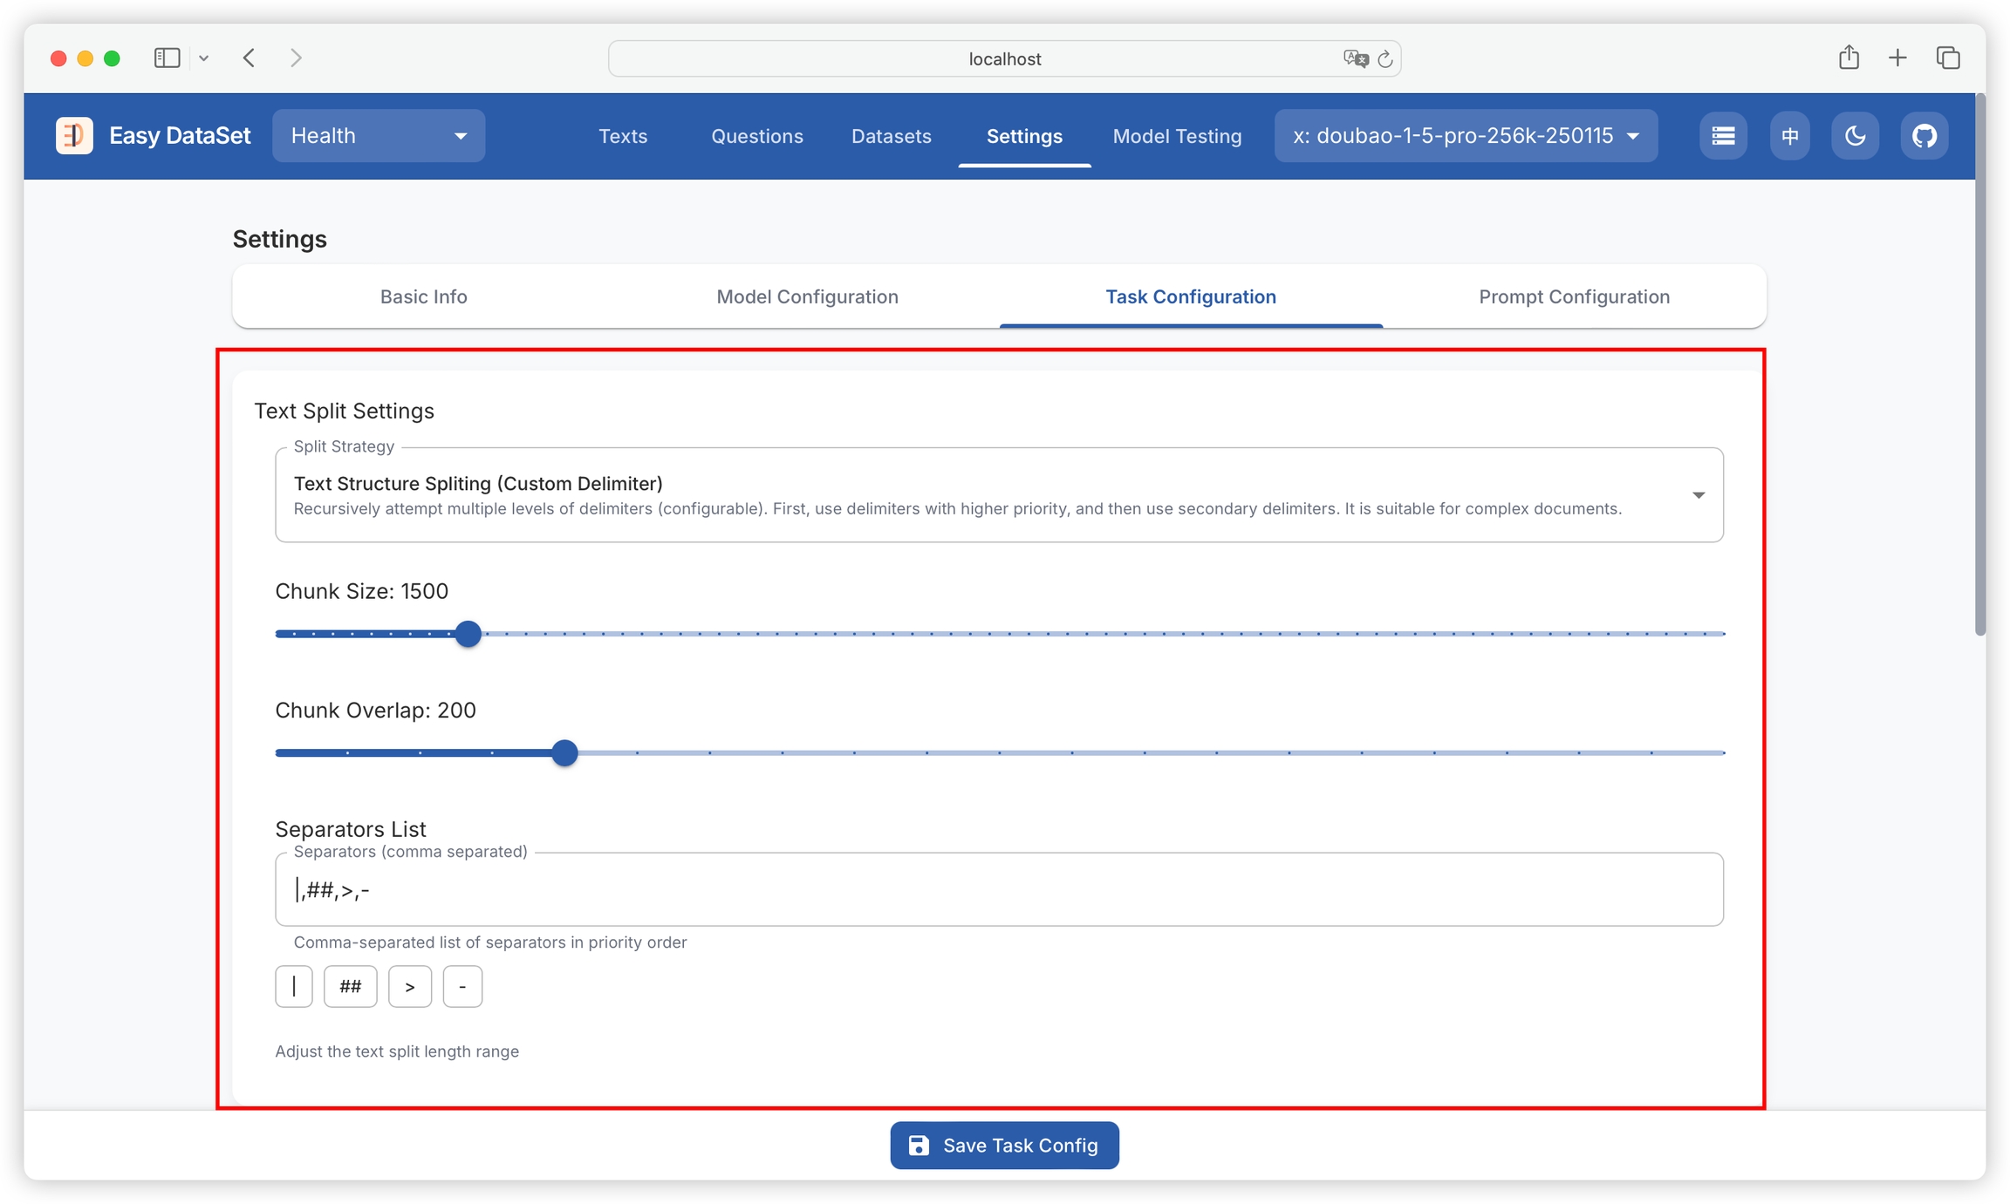Expand the doubao model selector dropdown
Viewport: 2010px width, 1204px height.
click(x=1466, y=136)
